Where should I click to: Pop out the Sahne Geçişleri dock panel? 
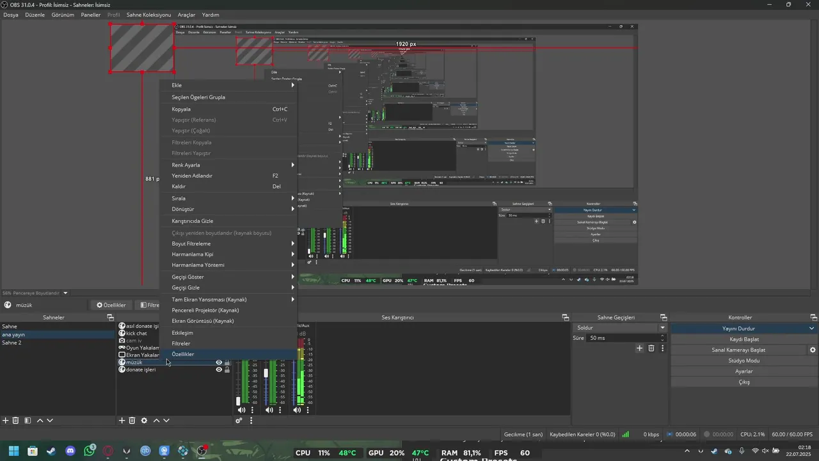[664, 318]
